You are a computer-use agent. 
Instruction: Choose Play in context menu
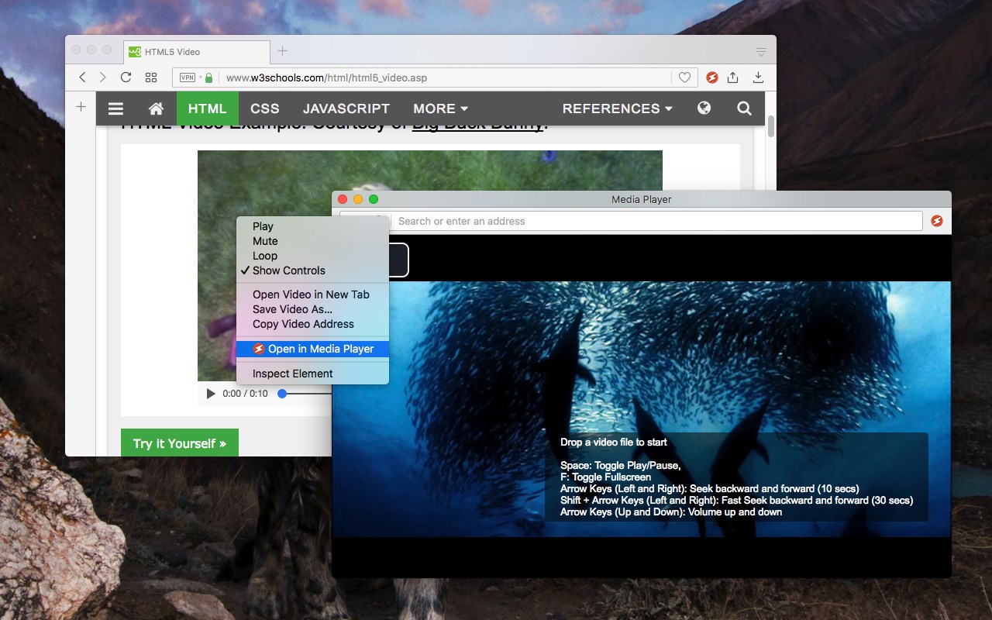coord(312,226)
